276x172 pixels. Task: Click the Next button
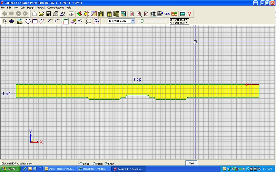click(191, 163)
